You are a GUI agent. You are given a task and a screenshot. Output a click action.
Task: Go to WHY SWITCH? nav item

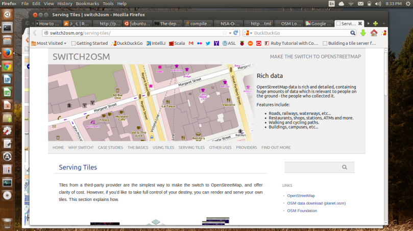tap(81, 148)
